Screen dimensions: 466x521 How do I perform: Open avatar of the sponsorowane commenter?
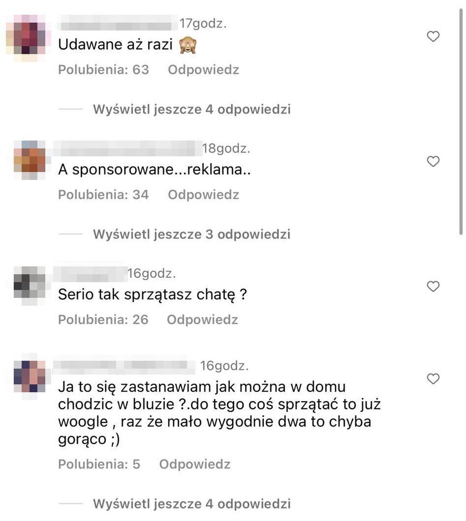[30, 160]
